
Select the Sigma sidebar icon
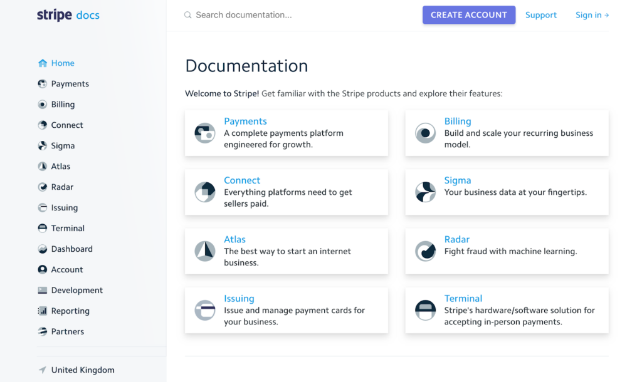click(x=41, y=145)
